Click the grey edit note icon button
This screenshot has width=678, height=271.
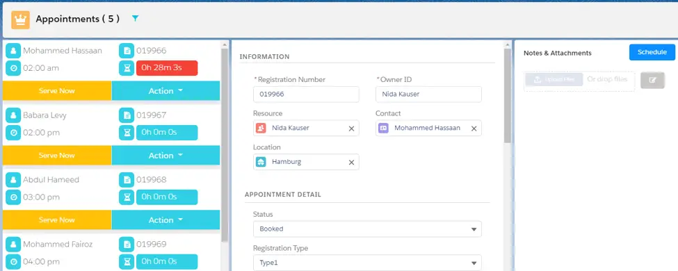coord(652,80)
